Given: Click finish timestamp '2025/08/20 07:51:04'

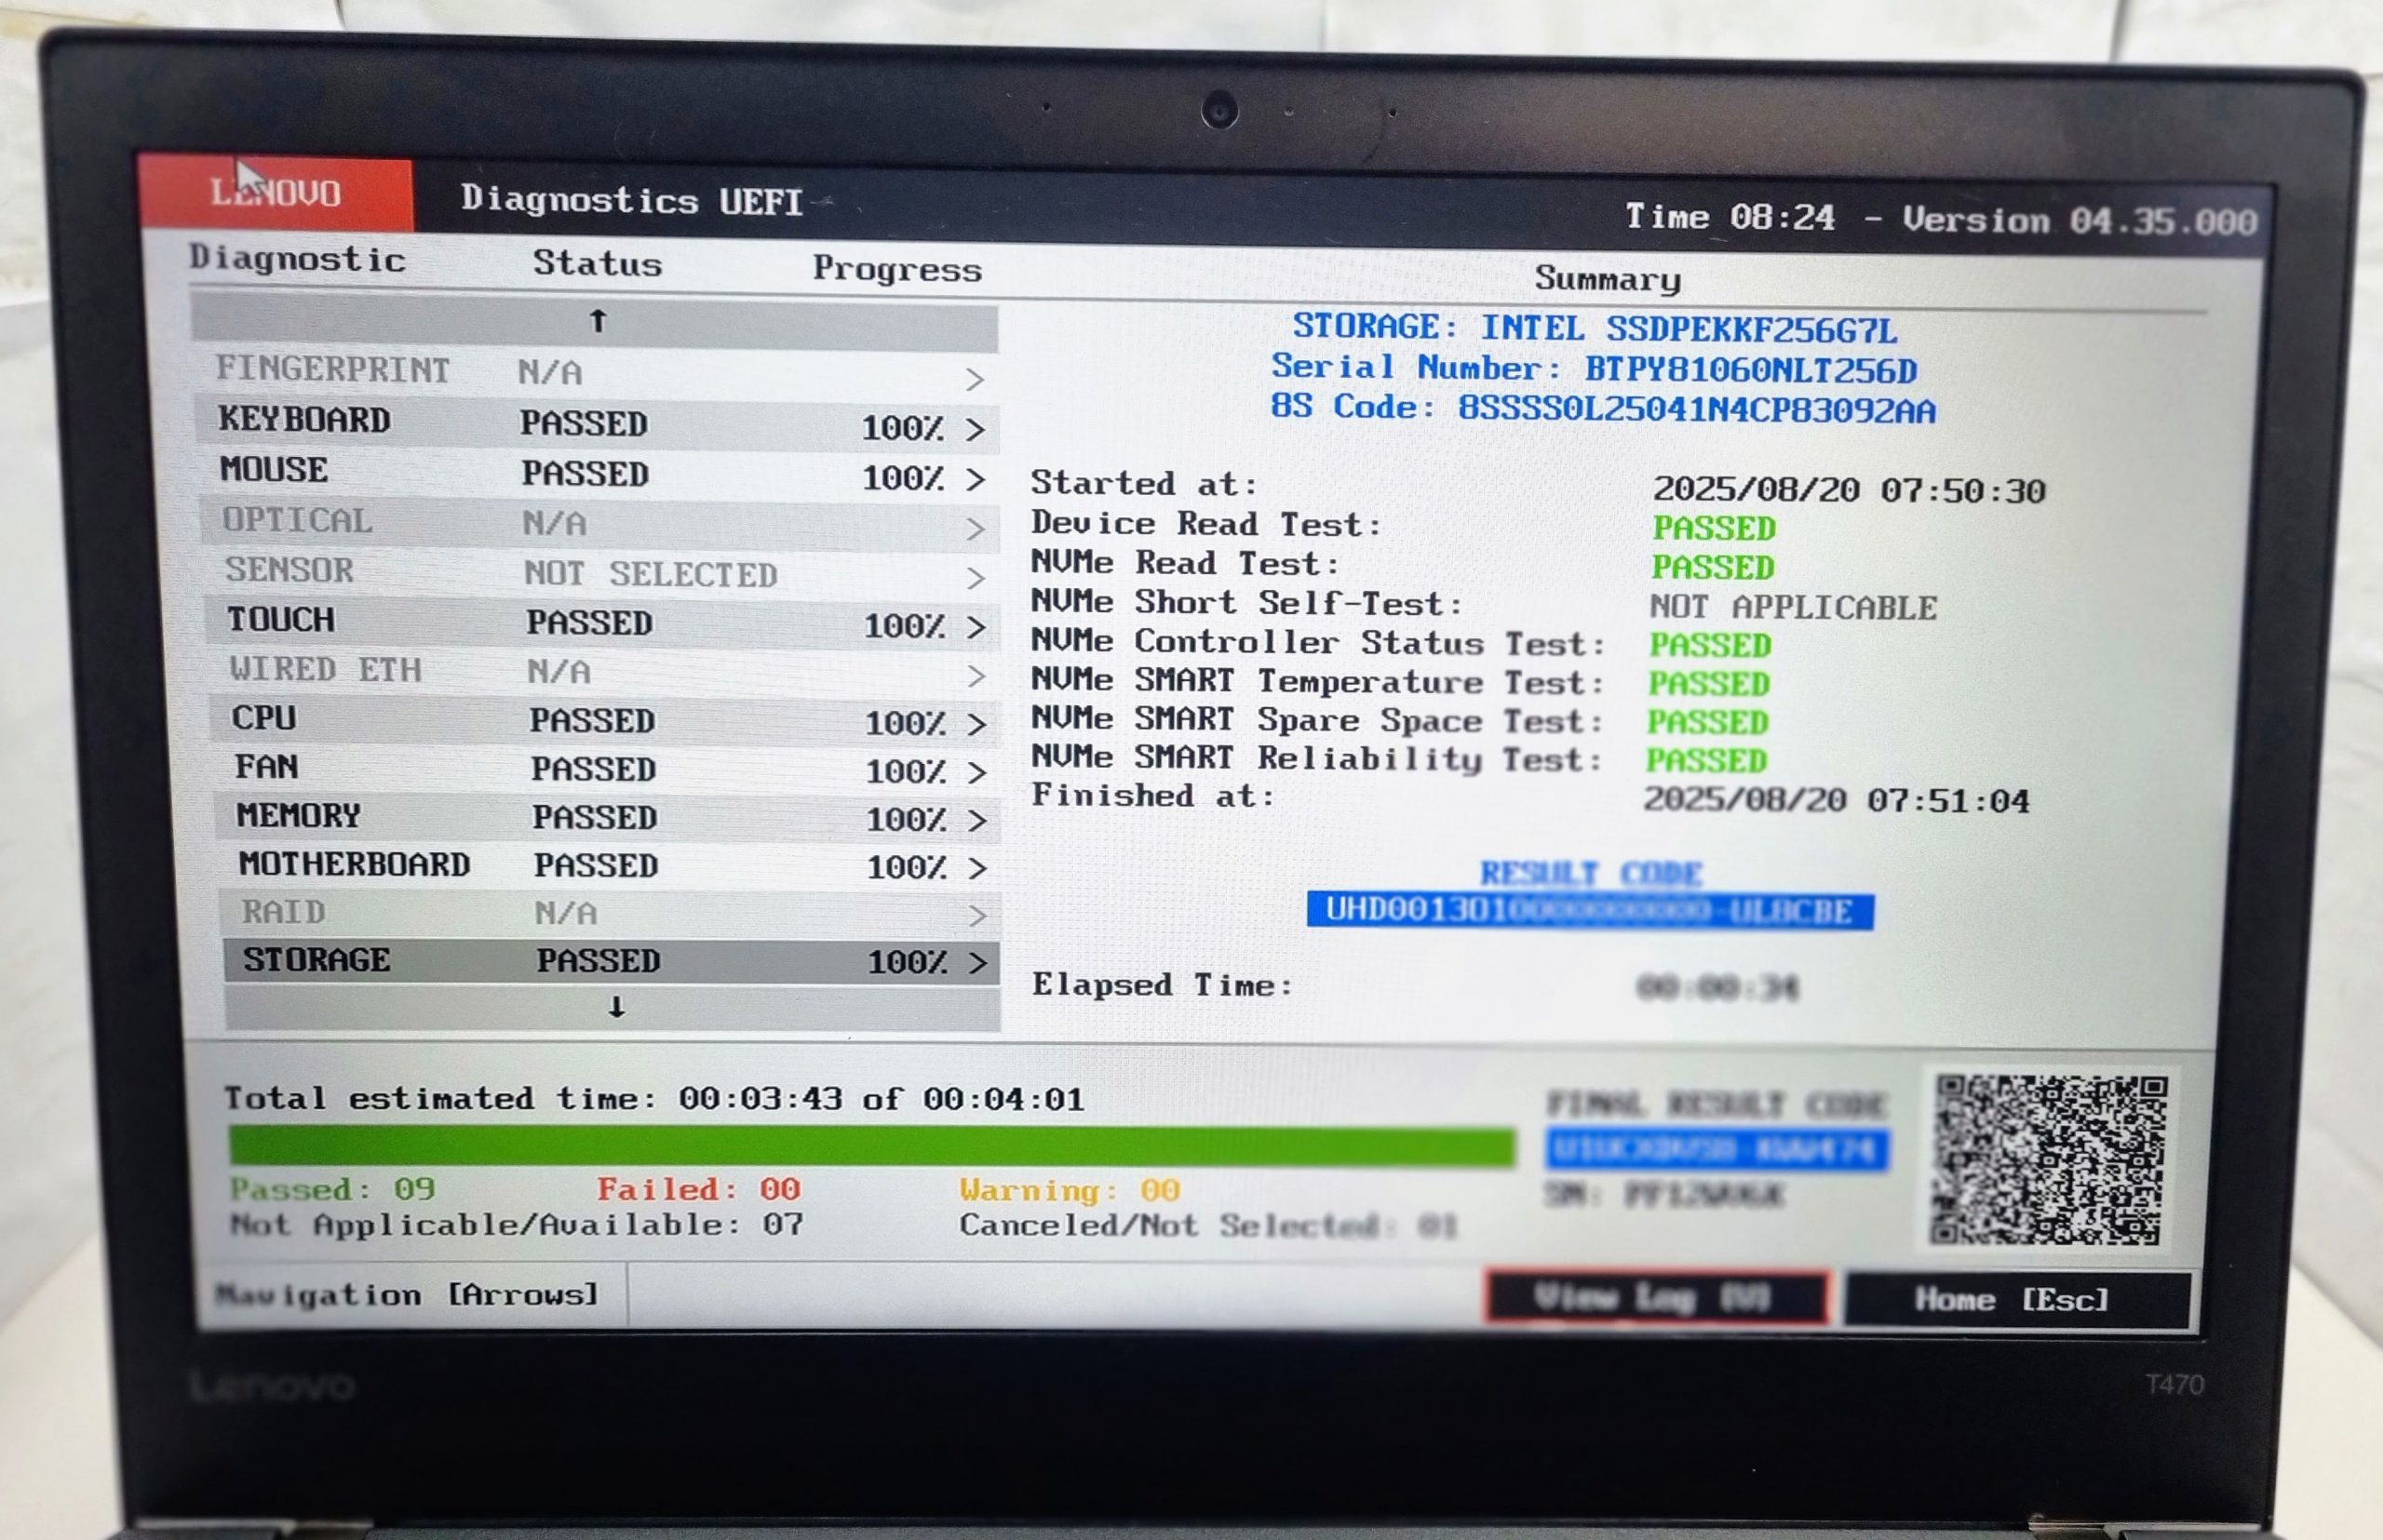Looking at the screenshot, I should coord(1837,801).
